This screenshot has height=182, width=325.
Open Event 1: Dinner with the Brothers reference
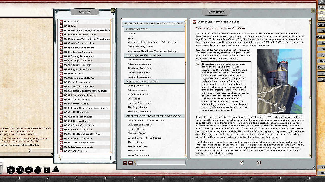144,138
